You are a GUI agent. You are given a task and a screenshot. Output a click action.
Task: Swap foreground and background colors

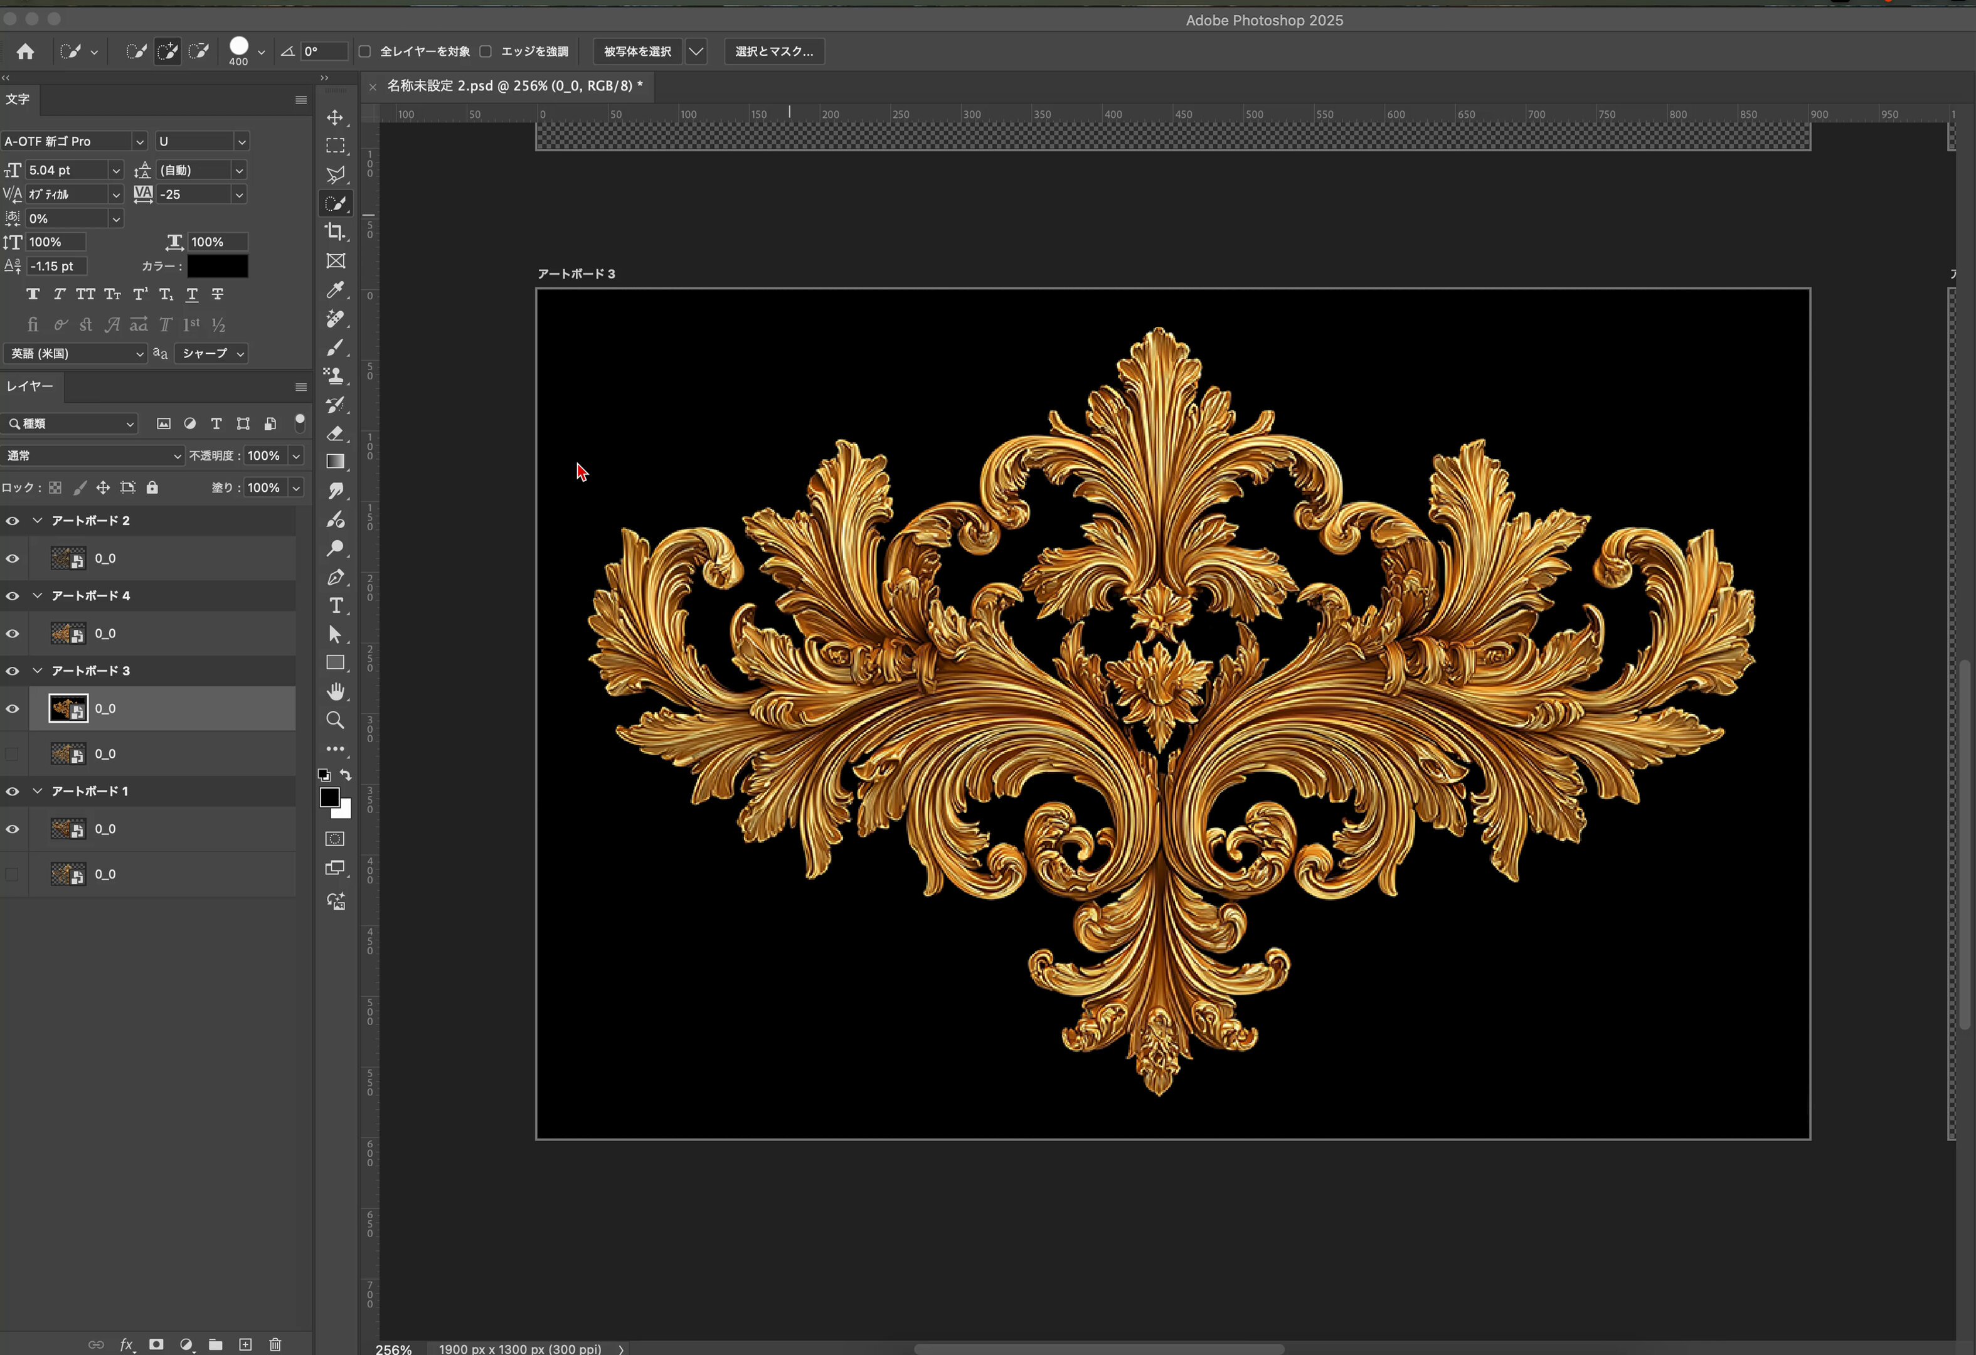[346, 774]
